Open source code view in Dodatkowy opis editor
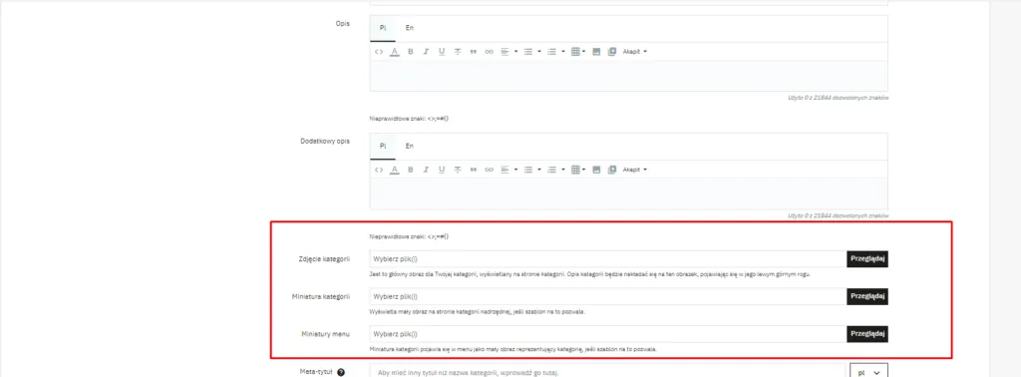This screenshot has height=377, width=1021. [379, 170]
